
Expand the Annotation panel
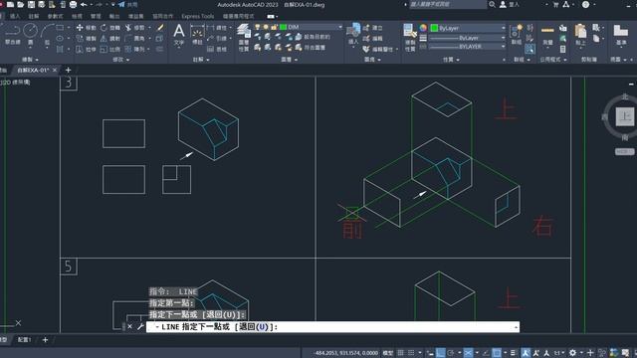tap(201, 60)
